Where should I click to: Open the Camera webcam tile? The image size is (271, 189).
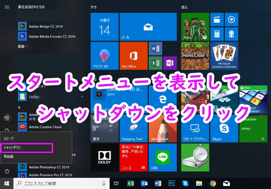point(231,34)
